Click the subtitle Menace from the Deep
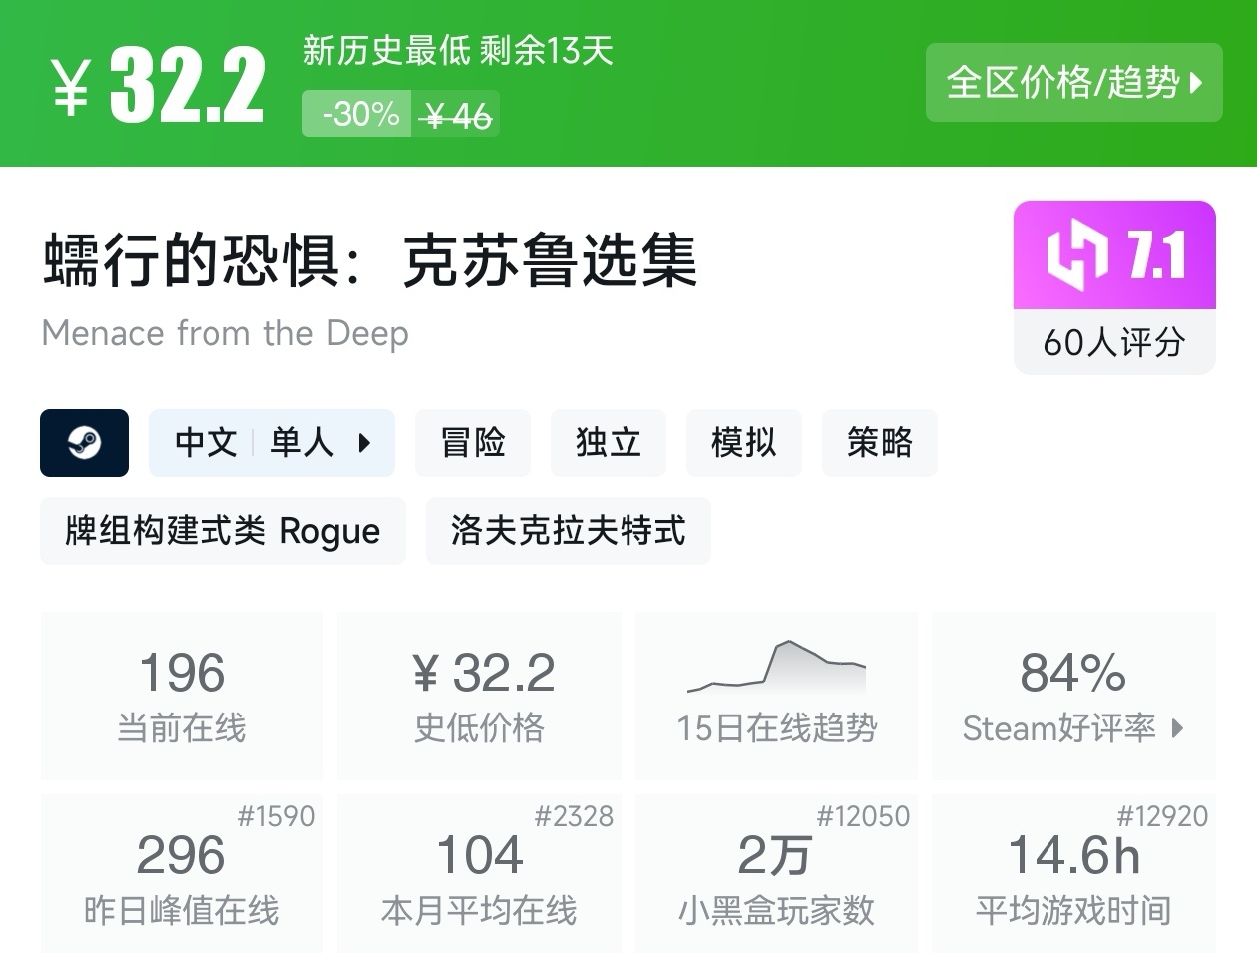Screen dimensions: 1257x953 coord(225,333)
